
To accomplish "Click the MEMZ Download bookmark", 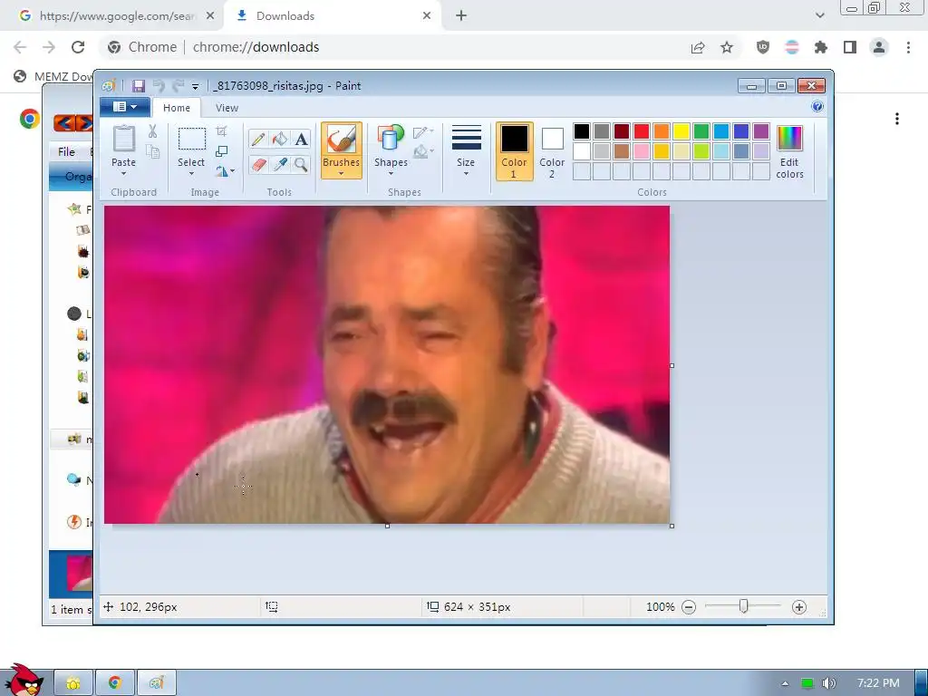I will (54, 76).
